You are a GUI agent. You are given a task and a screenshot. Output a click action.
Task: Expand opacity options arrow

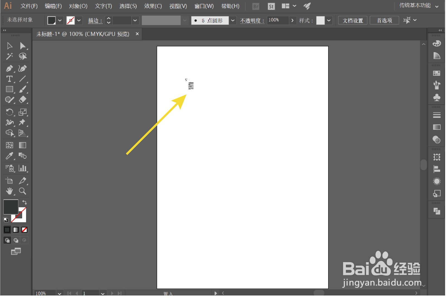pos(292,20)
